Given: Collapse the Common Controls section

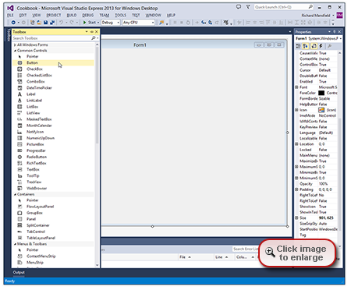Looking at the screenshot, I should point(15,51).
